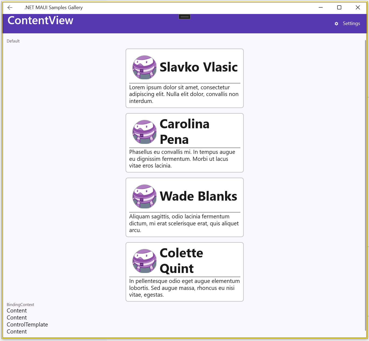This screenshot has width=369, height=341.
Task: Click the dark drag handle in header
Action: point(184,17)
